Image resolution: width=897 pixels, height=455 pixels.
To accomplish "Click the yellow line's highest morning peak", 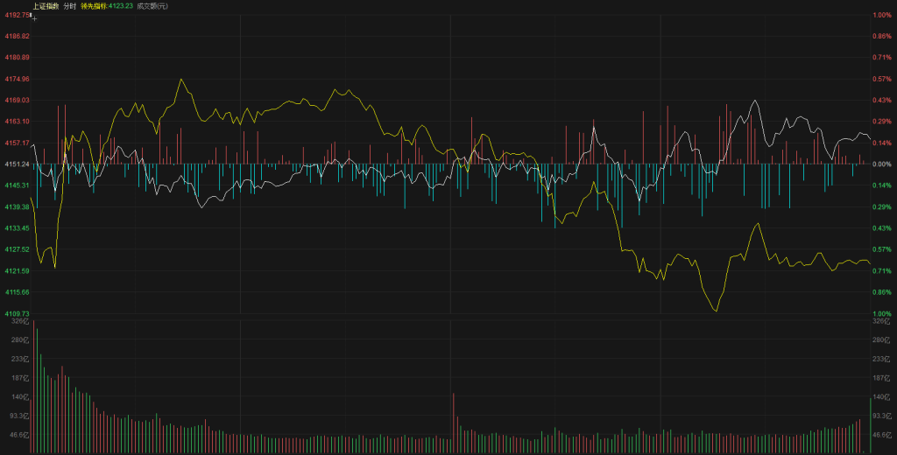I will [181, 80].
